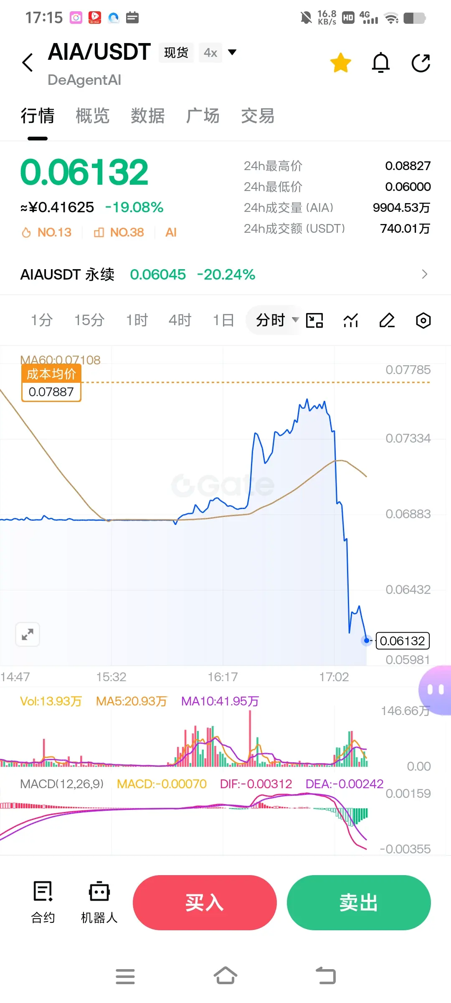The width and height of the screenshot is (451, 1003).
Task: Open price alert bell icon
Action: pos(381,63)
